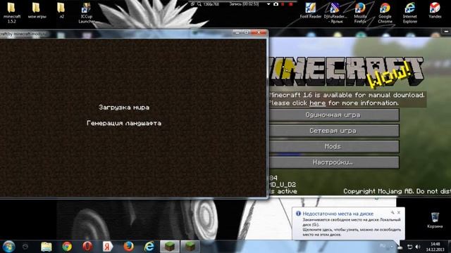Viewport: 451px width, 253px height.
Task: Click the low disk space drive tray icon
Action: tap(400, 247)
